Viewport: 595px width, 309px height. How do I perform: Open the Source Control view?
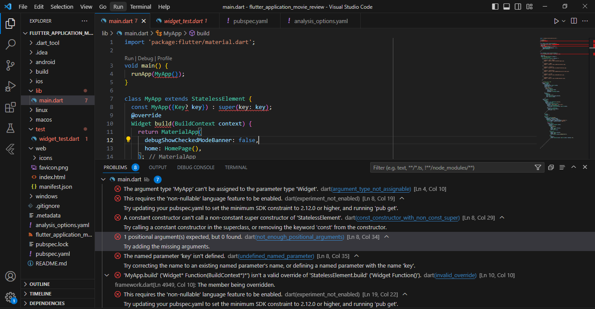10,65
